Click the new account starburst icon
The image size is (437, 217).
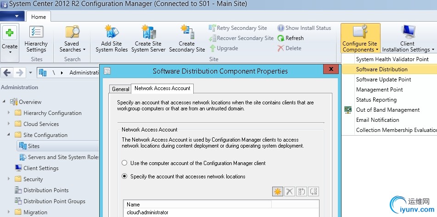click(x=278, y=191)
